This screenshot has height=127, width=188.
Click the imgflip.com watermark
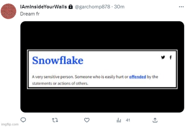(x=9, y=125)
